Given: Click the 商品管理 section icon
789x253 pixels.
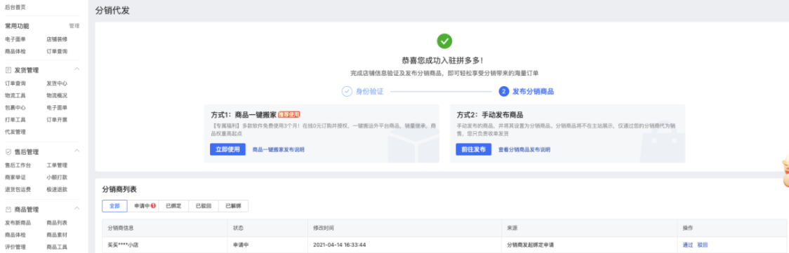Looking at the screenshot, I should coord(8,210).
